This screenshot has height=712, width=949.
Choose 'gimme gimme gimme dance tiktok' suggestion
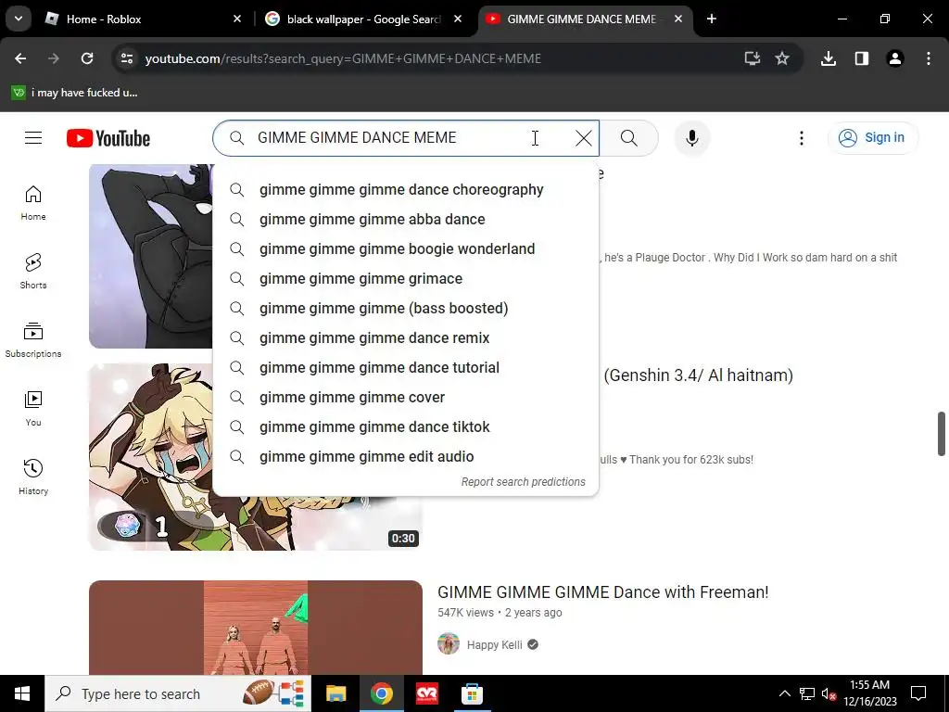406,426
